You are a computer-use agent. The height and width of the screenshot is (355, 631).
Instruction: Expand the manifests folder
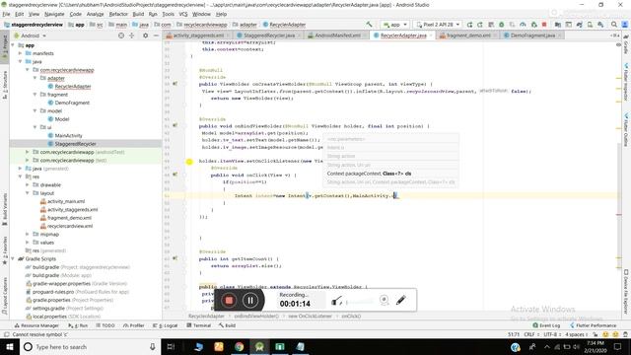click(20, 53)
